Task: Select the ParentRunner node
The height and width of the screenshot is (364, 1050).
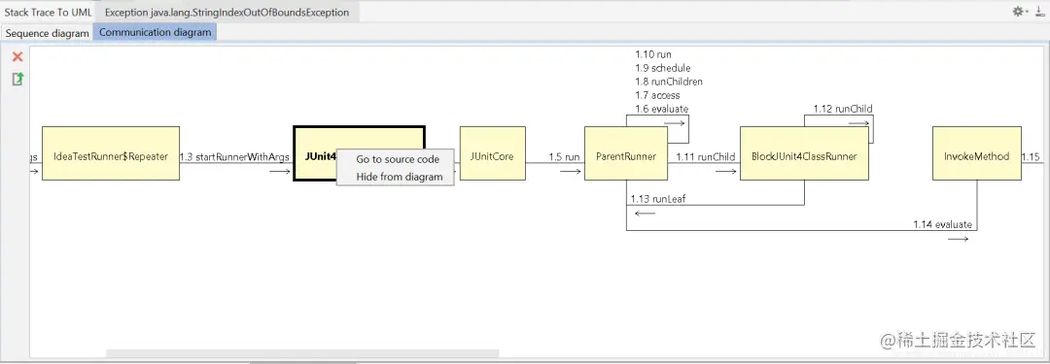Action: pyautogui.click(x=625, y=153)
